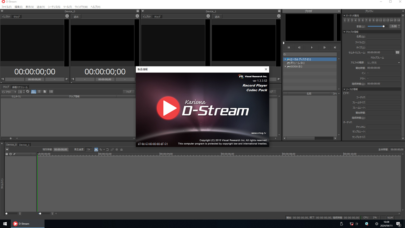Open the ファイル(F) menu
Screen dimensions: 405x228
coord(6,7)
